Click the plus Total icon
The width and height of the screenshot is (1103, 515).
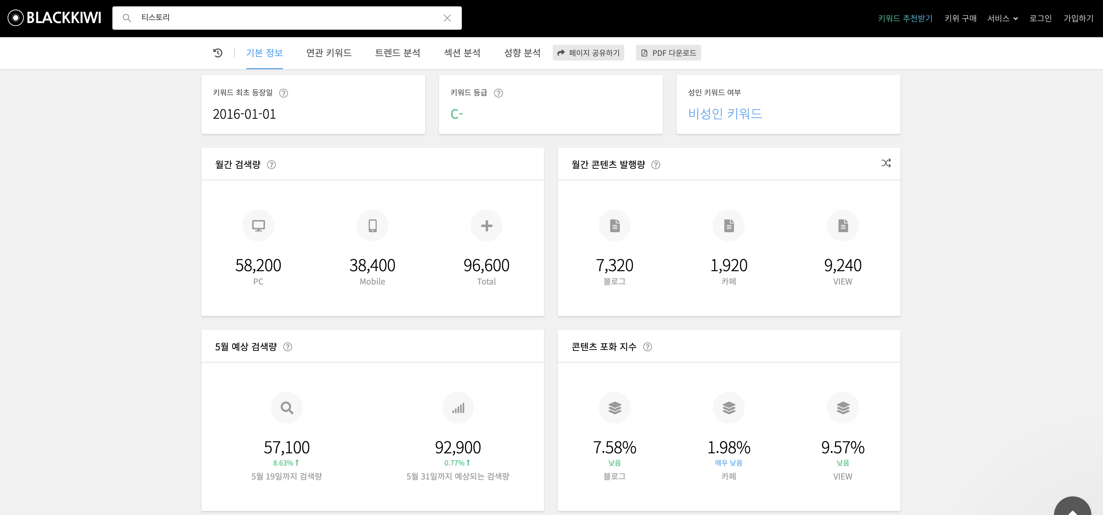[486, 225]
